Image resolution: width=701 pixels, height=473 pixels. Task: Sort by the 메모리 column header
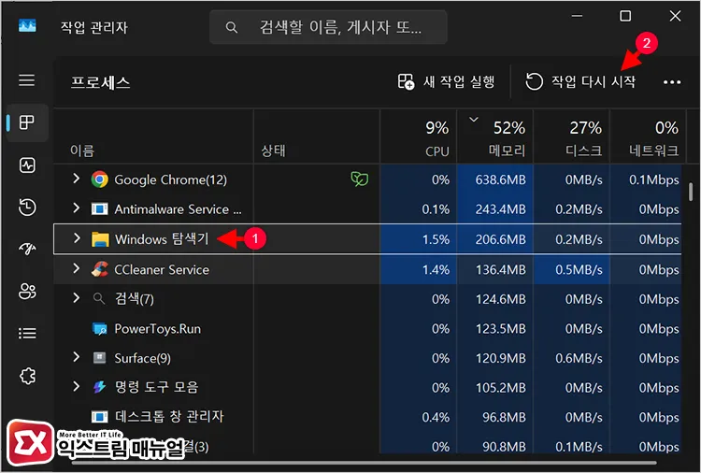494,136
